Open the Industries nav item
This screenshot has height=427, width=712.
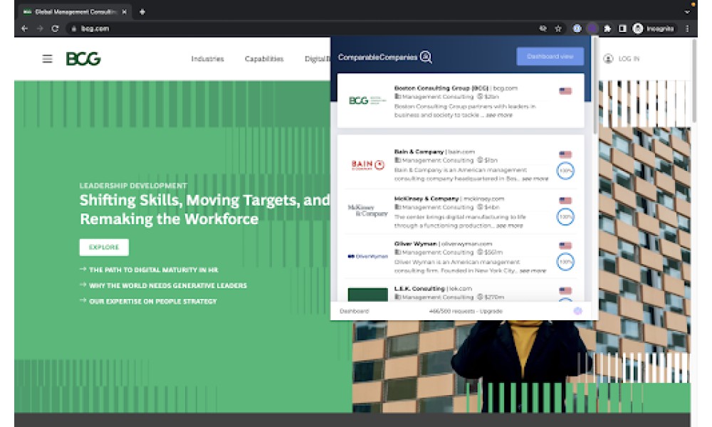click(207, 58)
